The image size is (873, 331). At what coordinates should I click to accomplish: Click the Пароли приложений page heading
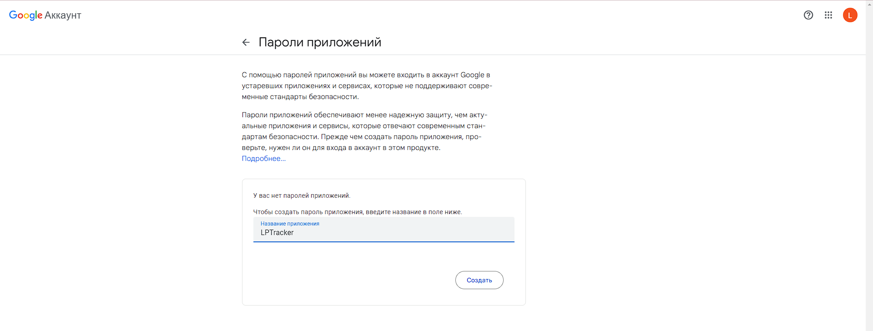320,42
